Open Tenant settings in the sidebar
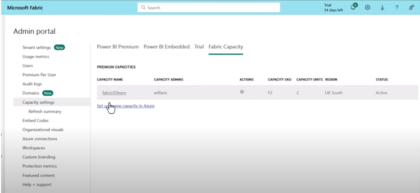 (x=37, y=47)
